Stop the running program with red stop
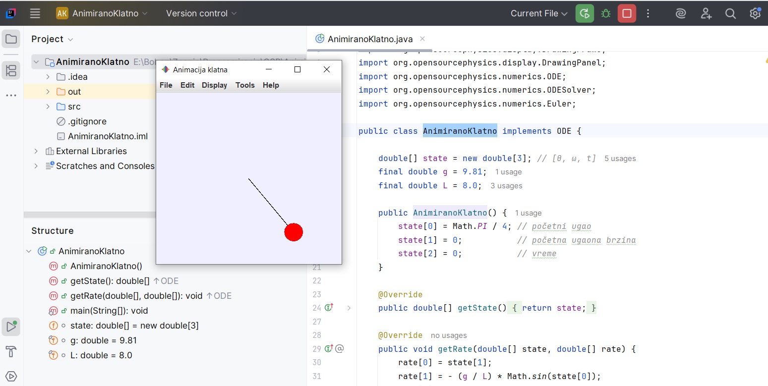This screenshot has height=386, width=768. [x=627, y=13]
